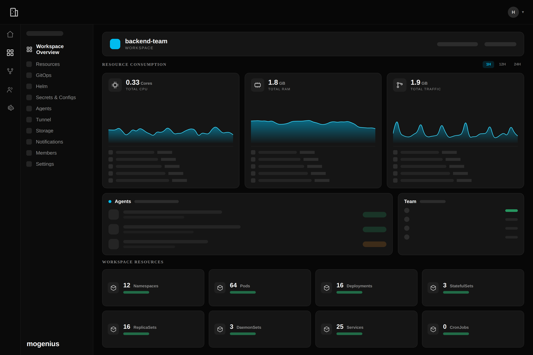
Task: Click the cube icon beside DaemonSets
Action: 220,329
